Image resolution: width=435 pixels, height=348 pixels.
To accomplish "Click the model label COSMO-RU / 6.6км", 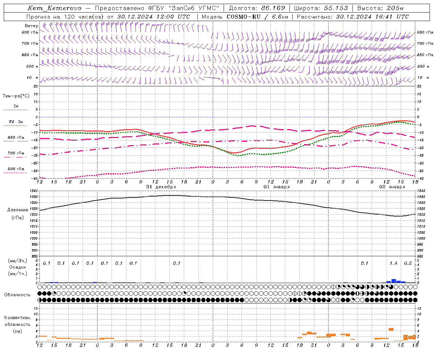I will (x=257, y=17).
